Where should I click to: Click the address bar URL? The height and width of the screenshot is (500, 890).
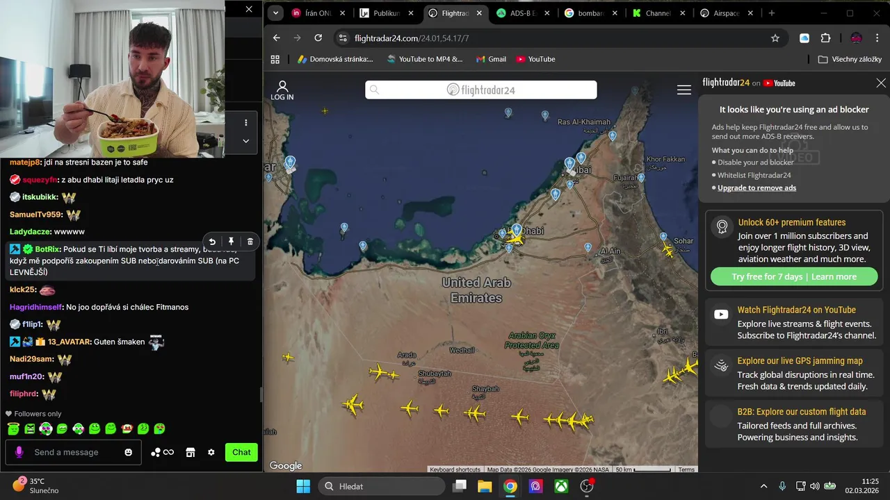point(412,38)
